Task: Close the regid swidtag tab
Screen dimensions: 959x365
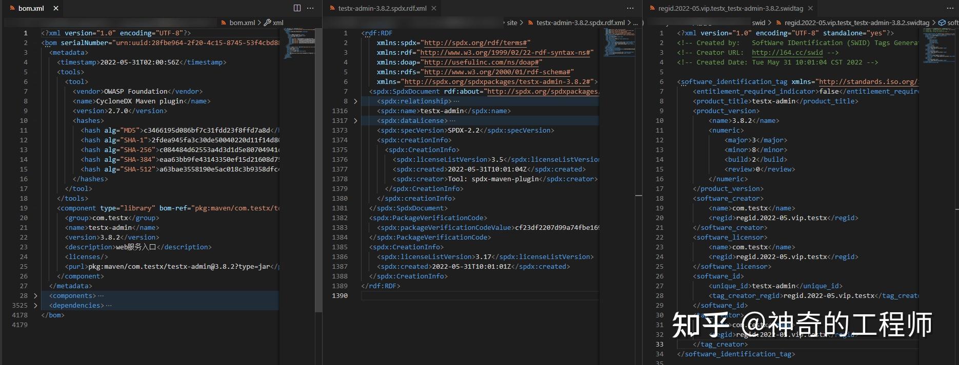Action: [810, 8]
